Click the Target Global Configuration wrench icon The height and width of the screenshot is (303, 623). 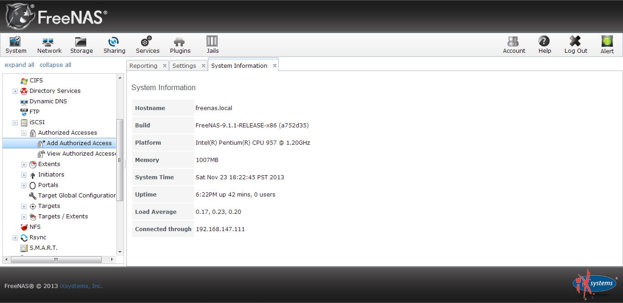click(33, 196)
